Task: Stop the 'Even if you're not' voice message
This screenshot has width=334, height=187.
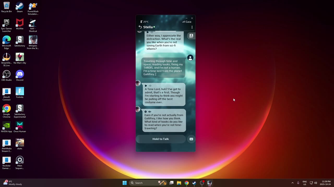Action: coord(146,112)
